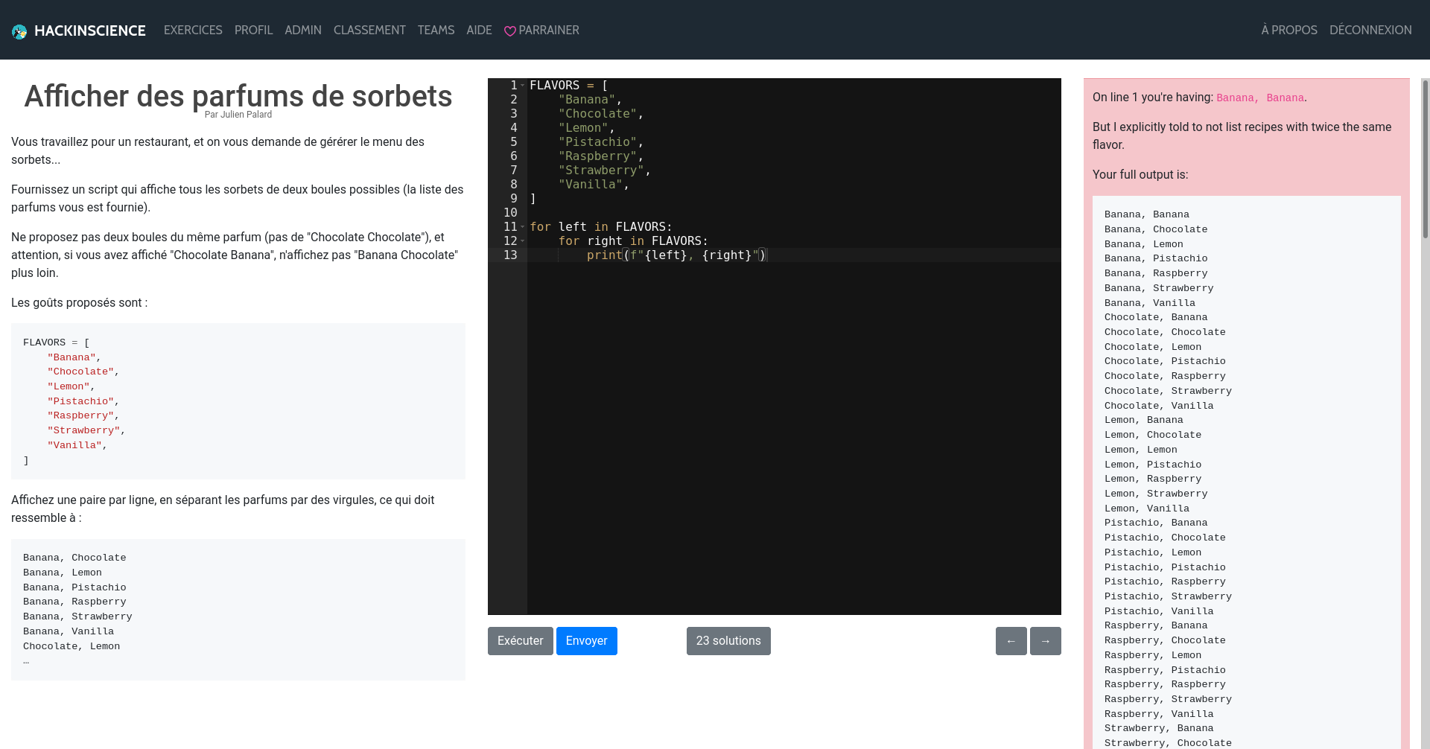The width and height of the screenshot is (1430, 749).
Task: Click "Strawberry" in the instructions code block
Action: [x=83, y=430]
